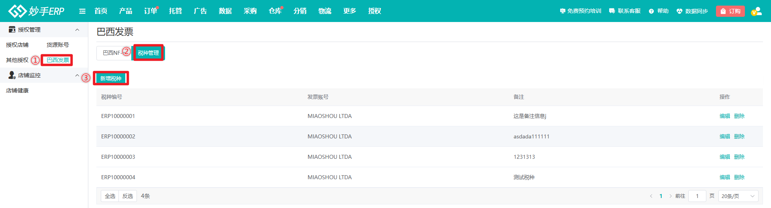Open the 托管 menu
The image size is (771, 208).
pos(175,11)
